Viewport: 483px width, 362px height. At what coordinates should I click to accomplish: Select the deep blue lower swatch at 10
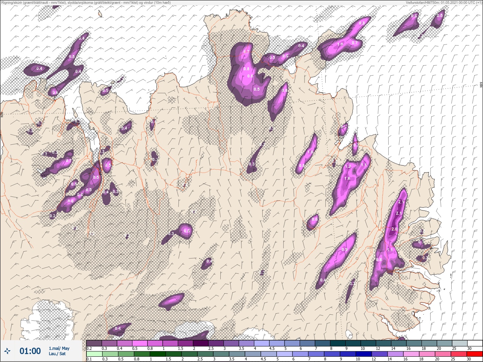pyautogui.click(x=363, y=354)
